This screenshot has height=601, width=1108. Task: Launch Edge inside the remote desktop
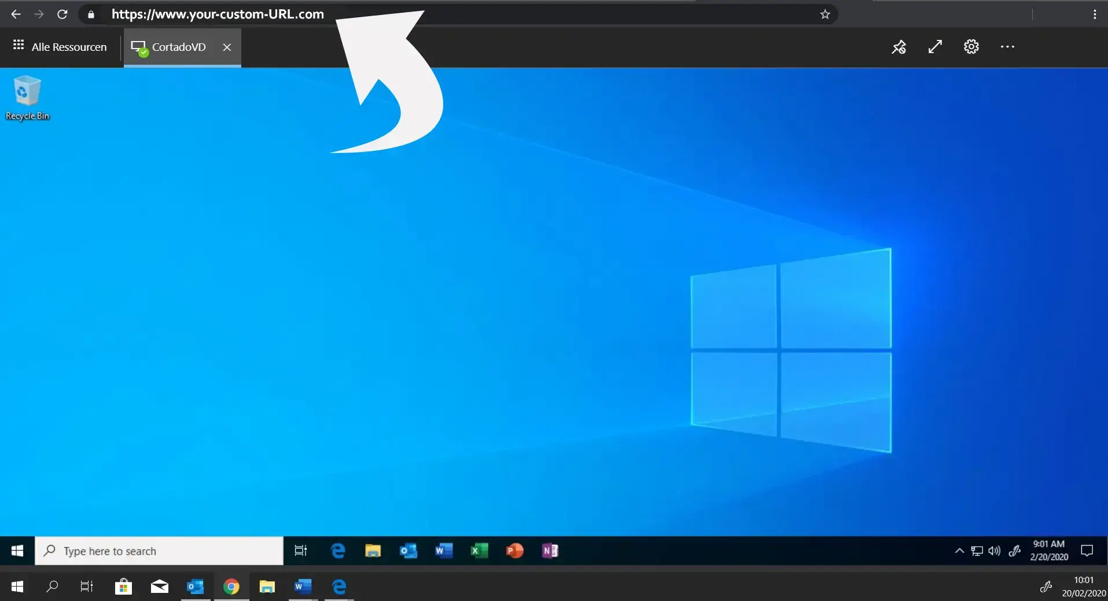(338, 551)
